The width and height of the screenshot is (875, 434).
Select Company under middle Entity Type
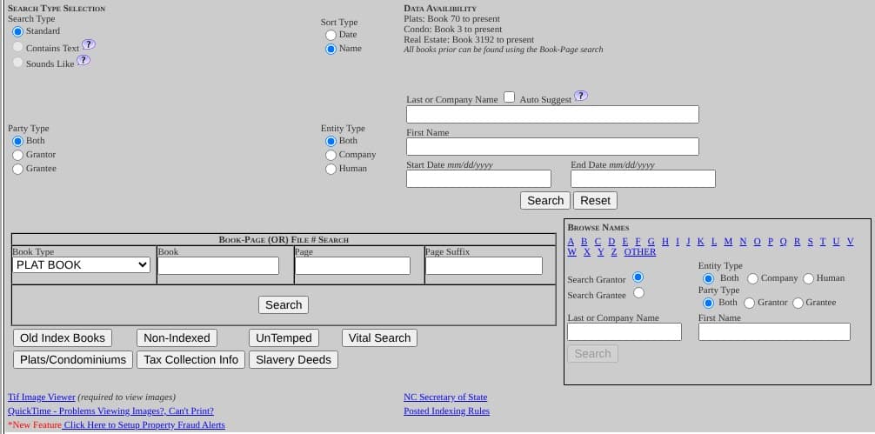click(x=331, y=156)
